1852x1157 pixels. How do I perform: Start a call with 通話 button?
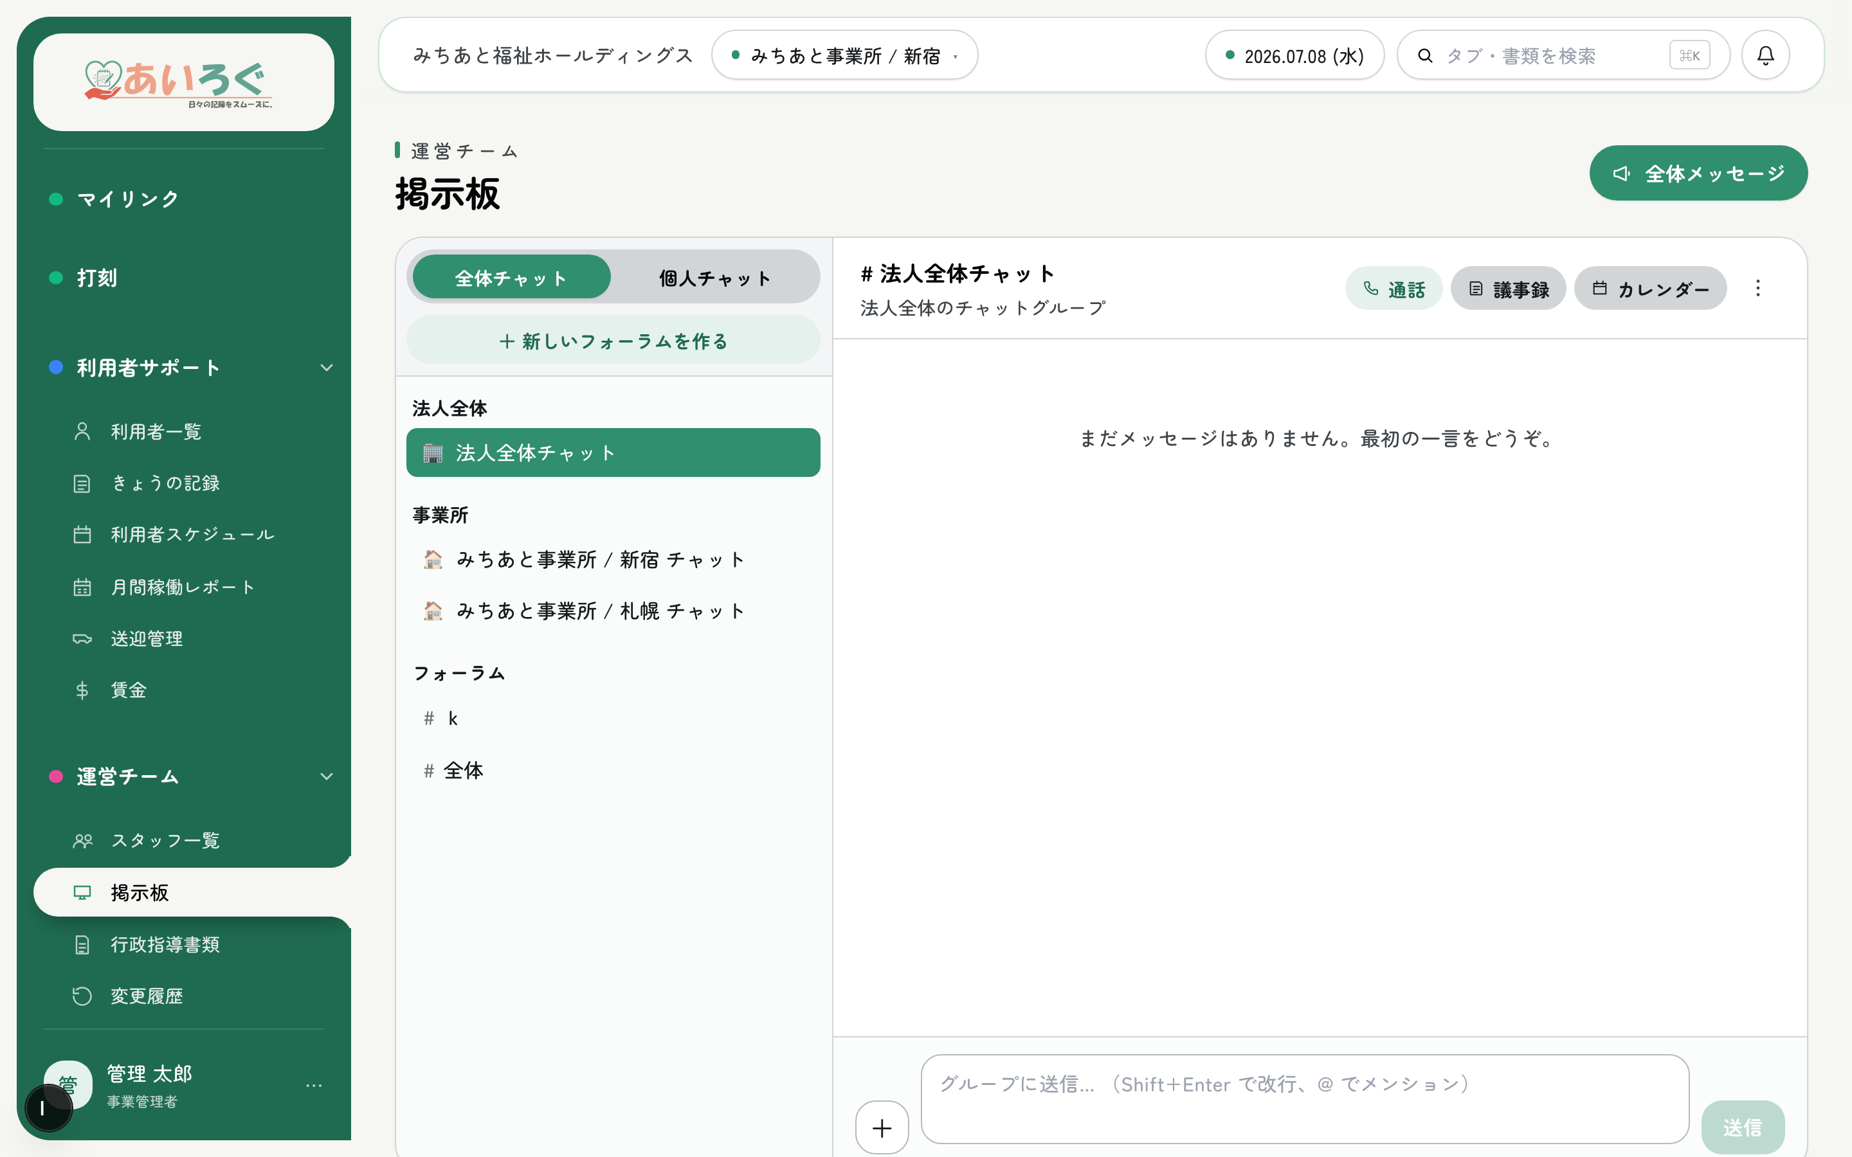click(x=1394, y=289)
